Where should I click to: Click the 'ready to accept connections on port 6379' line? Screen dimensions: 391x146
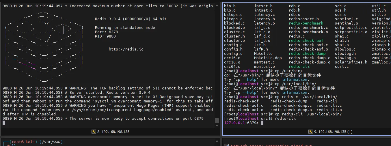click(103, 119)
